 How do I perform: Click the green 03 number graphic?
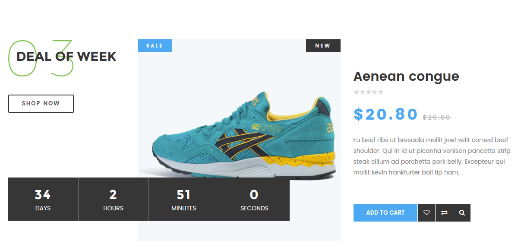pyautogui.click(x=41, y=58)
